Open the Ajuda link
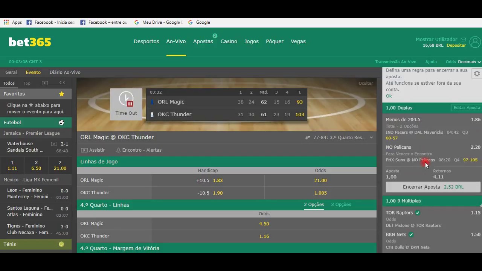The image size is (482, 271). (x=431, y=62)
